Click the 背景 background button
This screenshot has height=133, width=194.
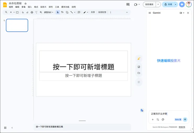(x=93, y=12)
